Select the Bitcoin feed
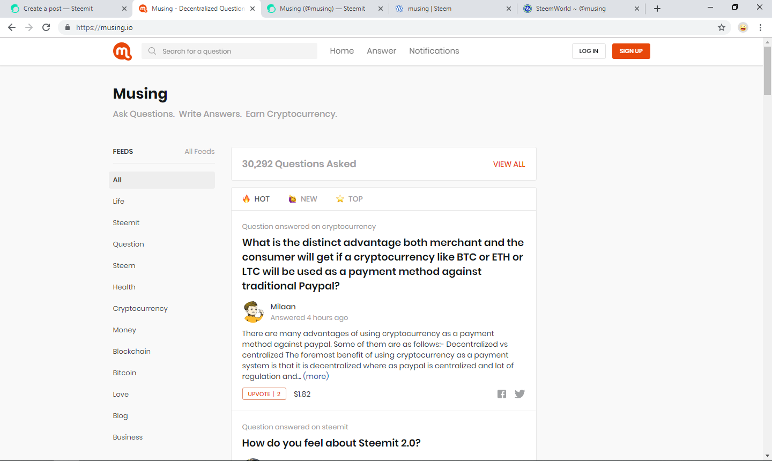This screenshot has height=461, width=772. coord(124,373)
